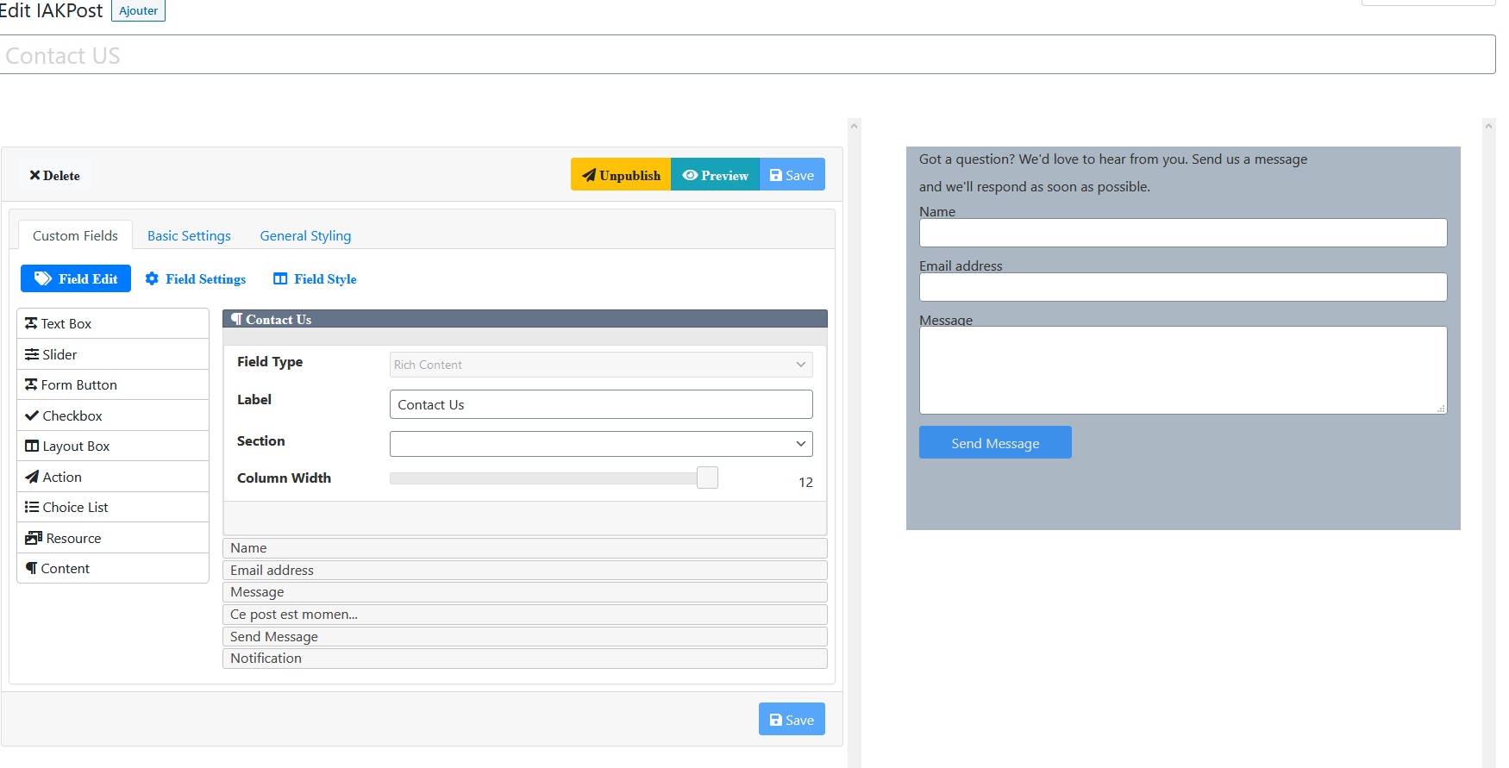Screen dimensions: 1509x768
Task: Add a Resource field
Action: (x=113, y=538)
